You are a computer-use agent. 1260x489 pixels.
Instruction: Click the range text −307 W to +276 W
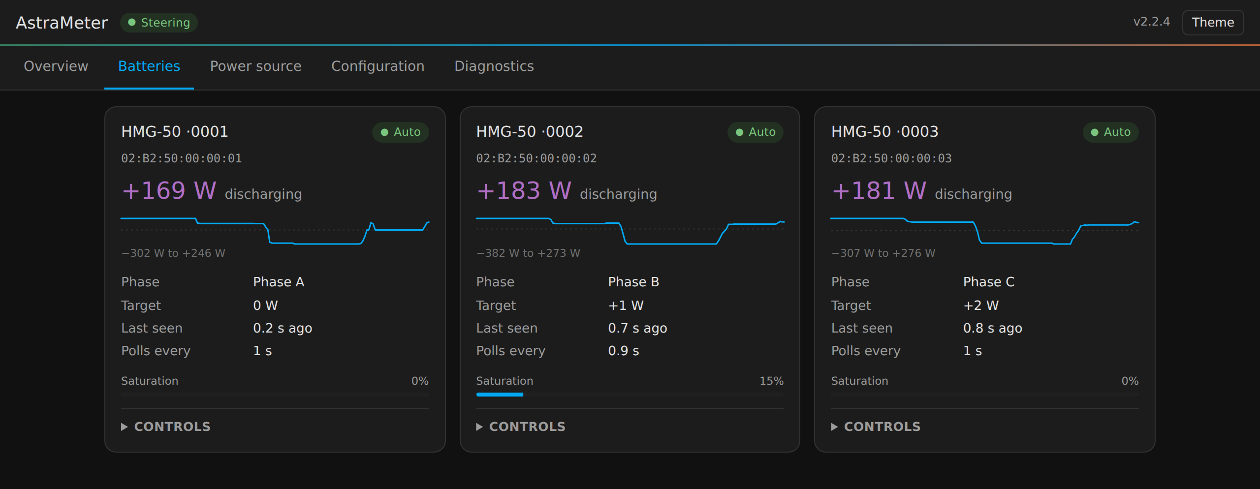click(883, 253)
